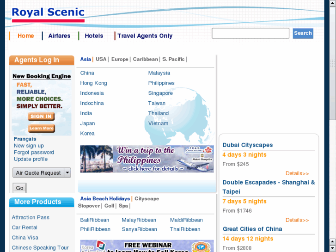336x252 pixels.
Task: Open the Car Rental product link
Action: tap(24, 227)
